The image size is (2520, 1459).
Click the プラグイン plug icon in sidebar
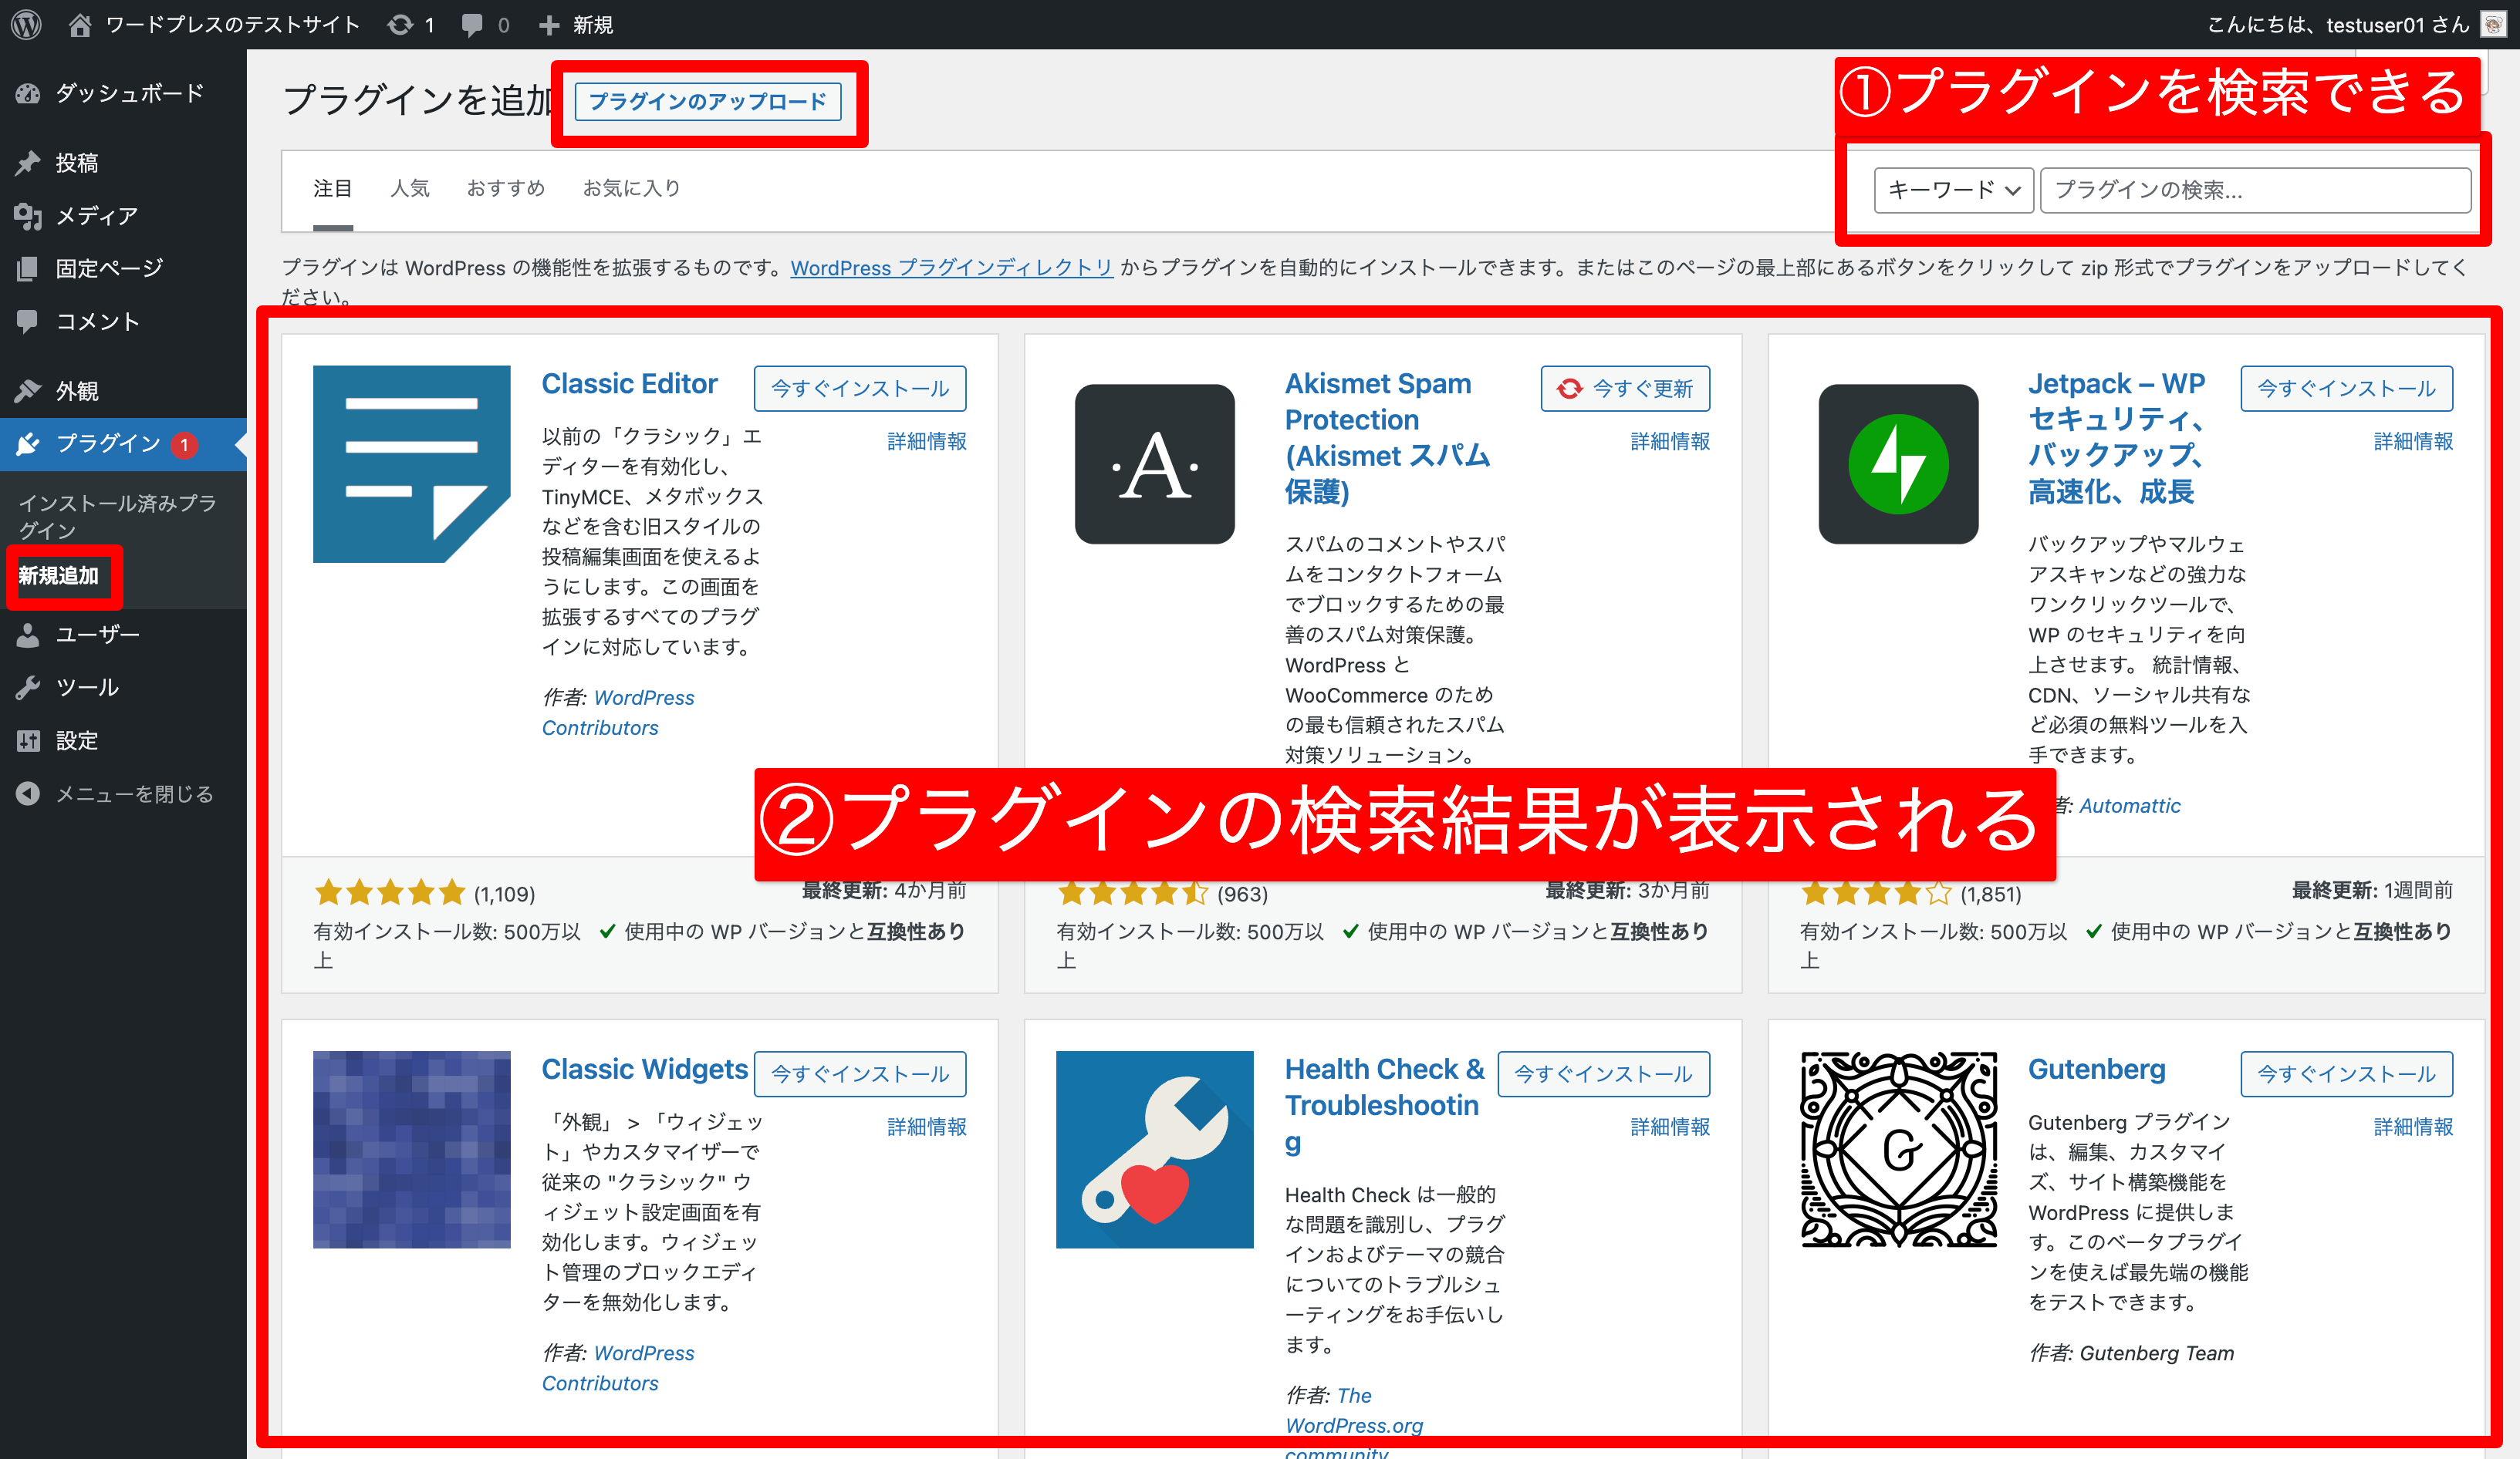pos(28,443)
